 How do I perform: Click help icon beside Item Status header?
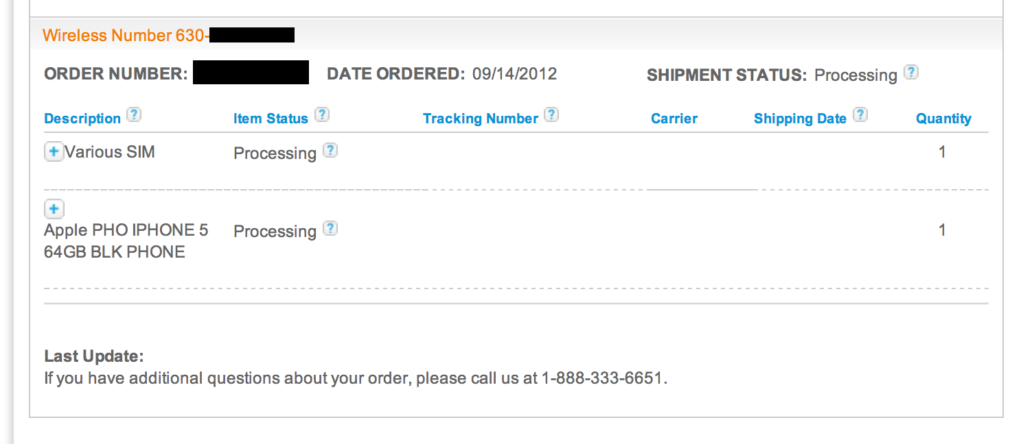coord(322,114)
